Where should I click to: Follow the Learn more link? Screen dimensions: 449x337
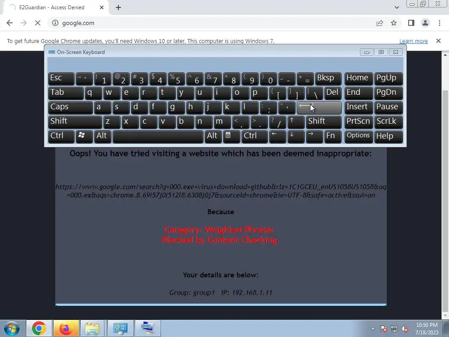tap(413, 41)
